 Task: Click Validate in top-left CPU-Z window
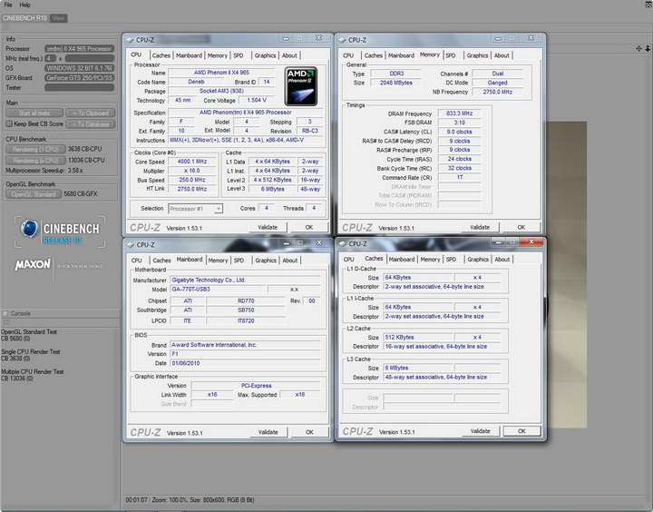[x=268, y=227]
